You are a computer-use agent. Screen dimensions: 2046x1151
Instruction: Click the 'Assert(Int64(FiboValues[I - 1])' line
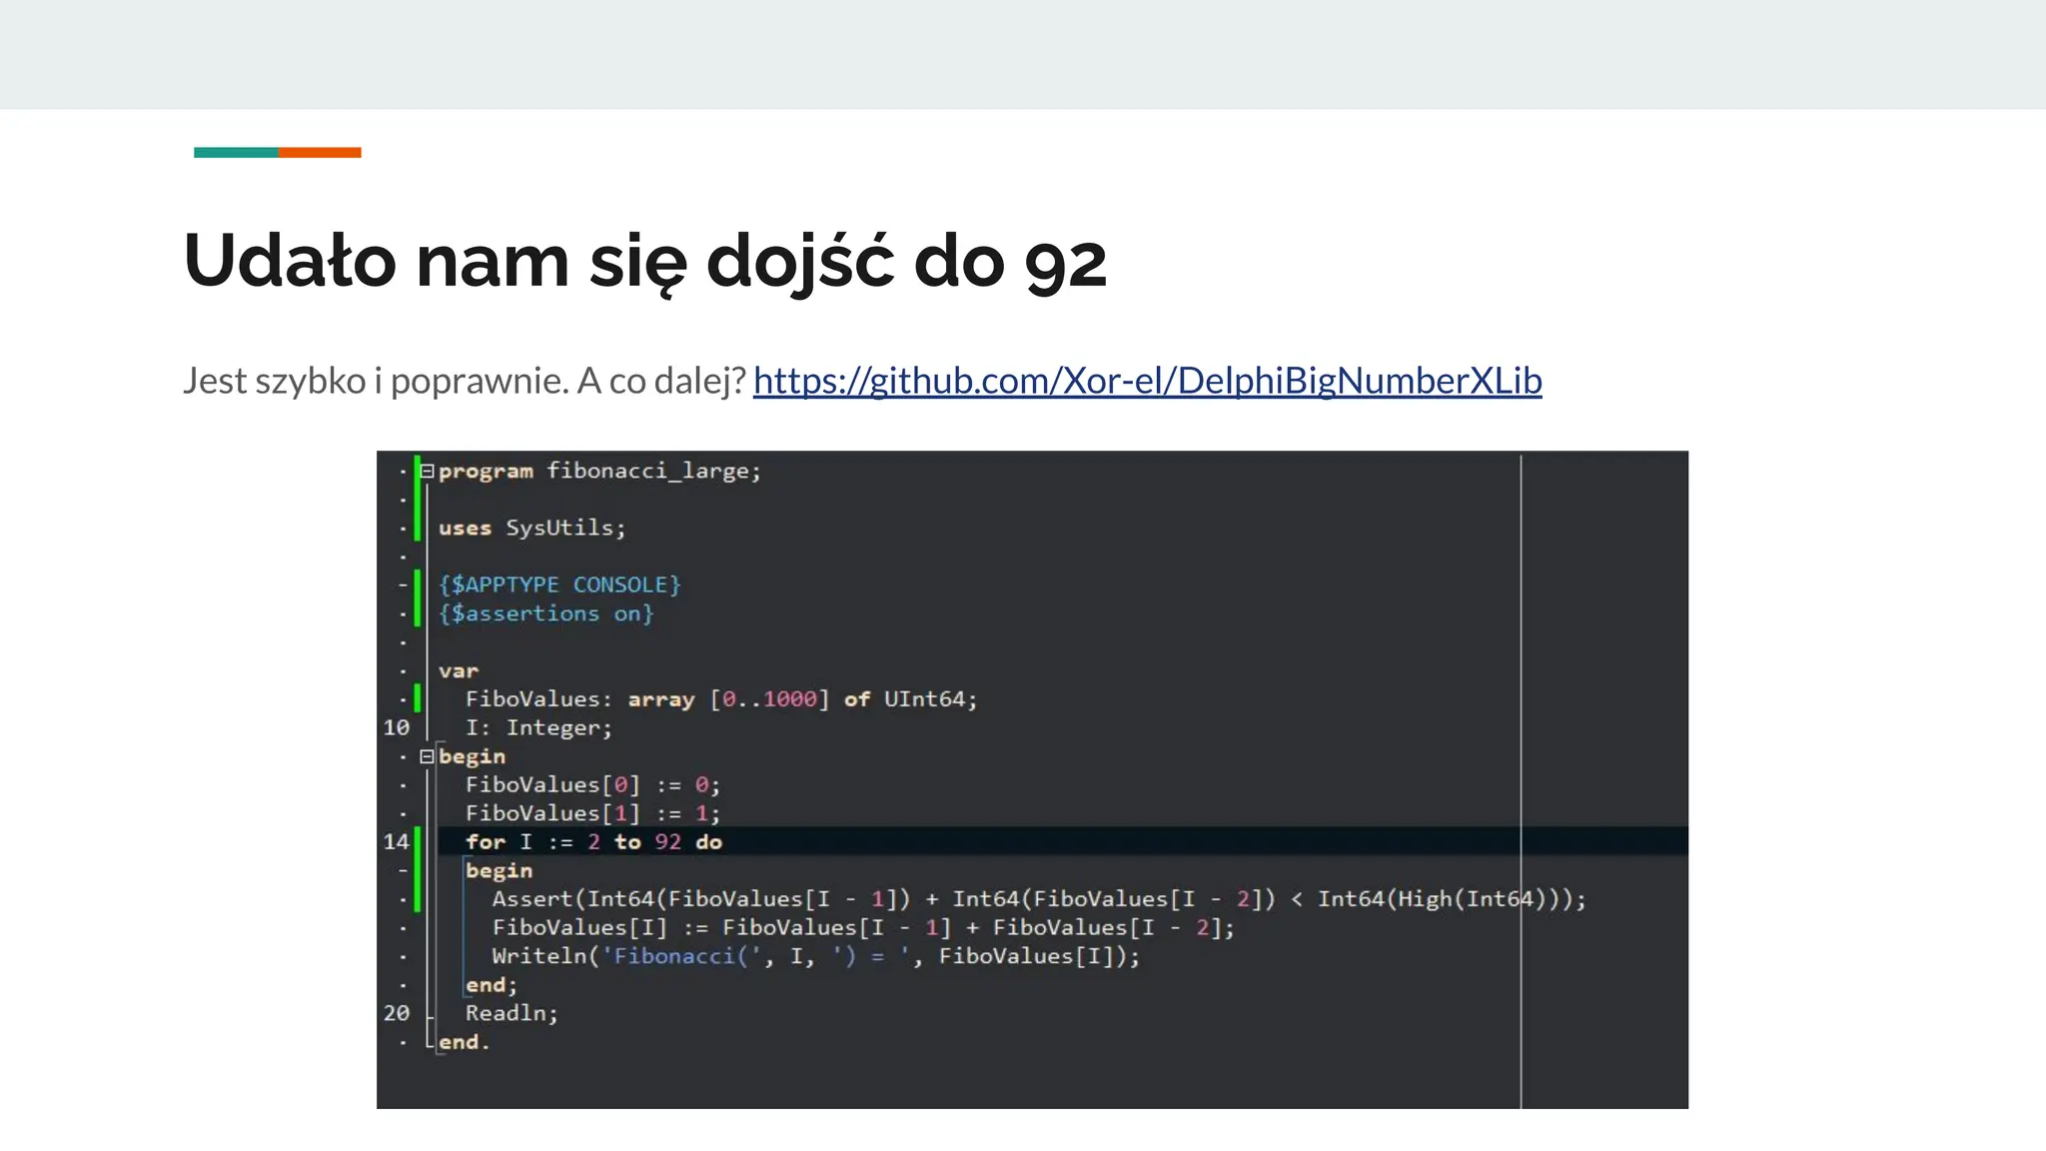coord(1039,898)
